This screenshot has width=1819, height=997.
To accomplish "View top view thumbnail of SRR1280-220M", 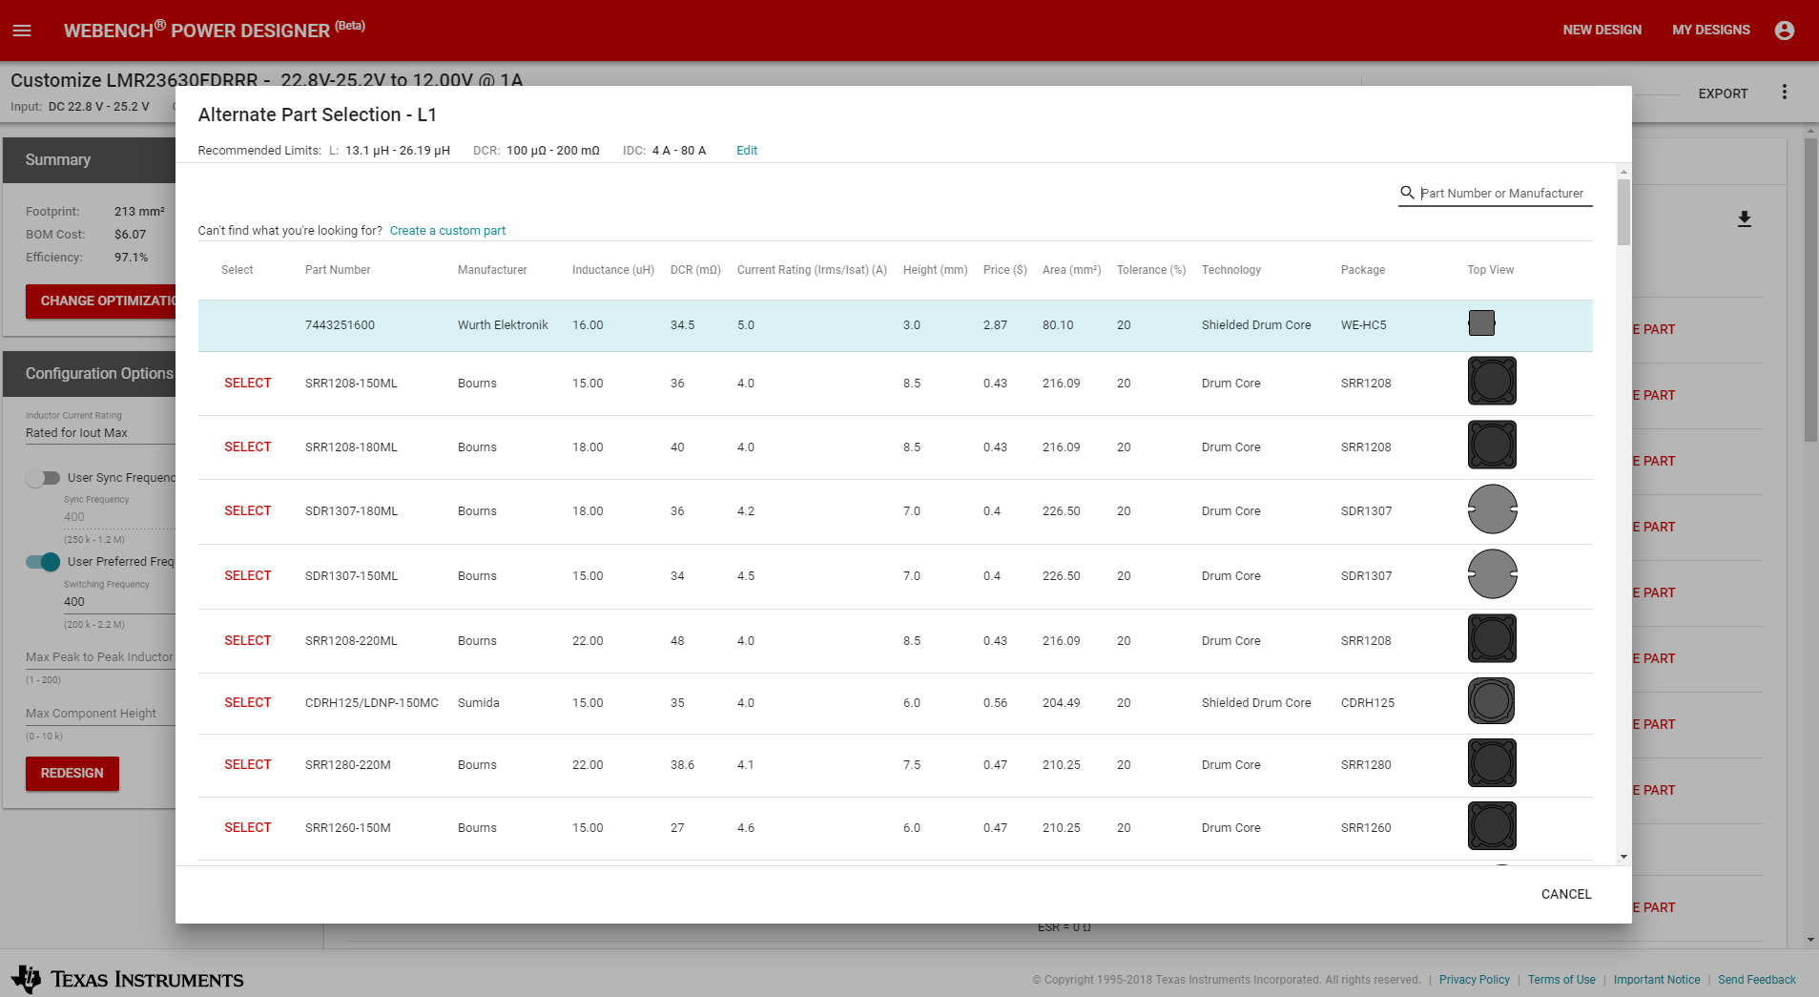I will pyautogui.click(x=1492, y=763).
